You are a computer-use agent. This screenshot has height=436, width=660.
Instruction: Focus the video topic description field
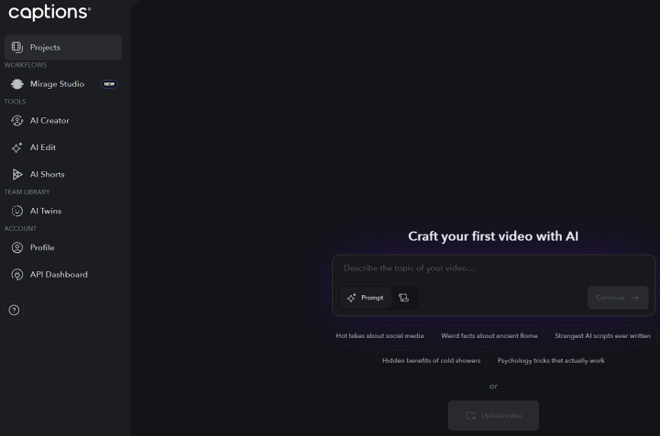click(493, 268)
